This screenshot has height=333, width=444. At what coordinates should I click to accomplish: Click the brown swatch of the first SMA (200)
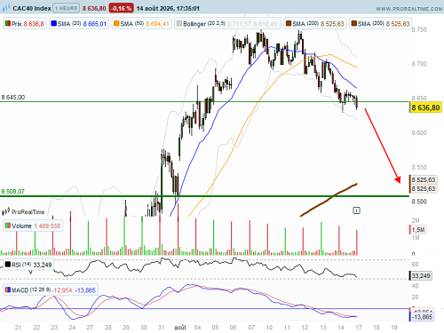289,23
